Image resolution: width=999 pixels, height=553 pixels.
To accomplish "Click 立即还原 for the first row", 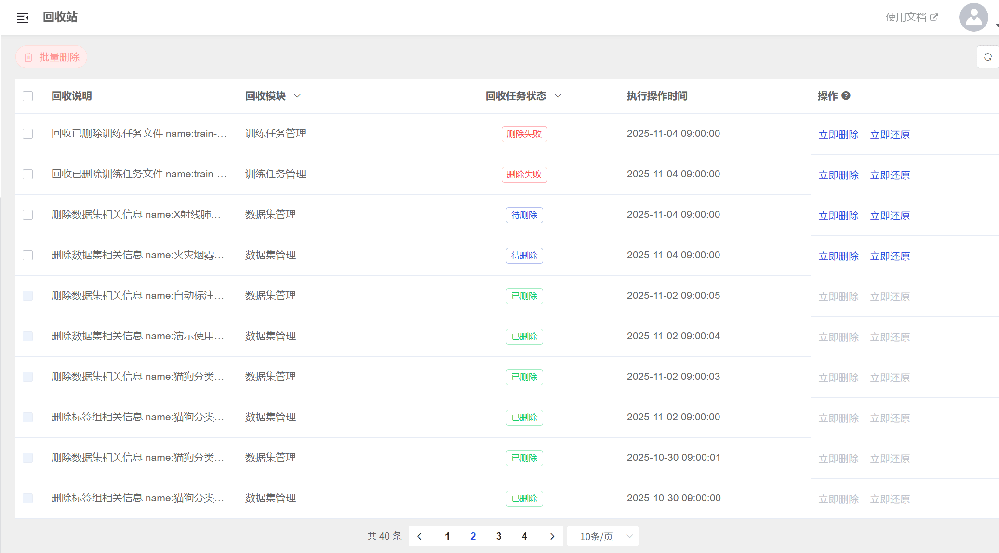I will pos(890,135).
